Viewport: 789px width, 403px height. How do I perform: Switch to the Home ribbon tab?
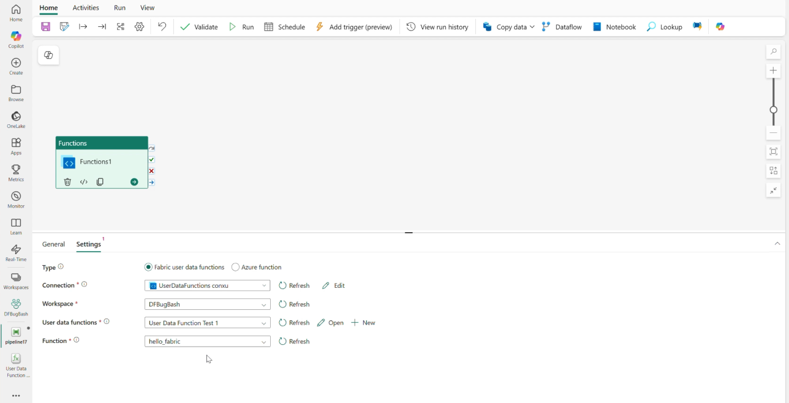(48, 8)
